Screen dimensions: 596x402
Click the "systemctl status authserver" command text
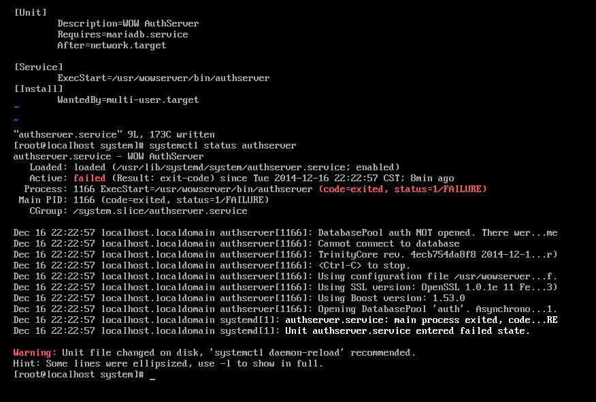pos(222,145)
